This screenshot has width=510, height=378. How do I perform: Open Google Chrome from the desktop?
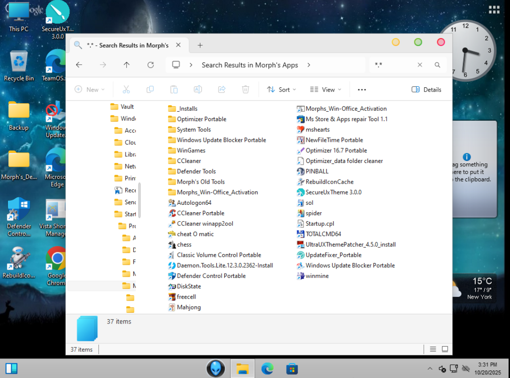point(57,264)
